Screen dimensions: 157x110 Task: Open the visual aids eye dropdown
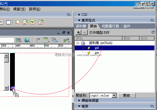click(55, 40)
